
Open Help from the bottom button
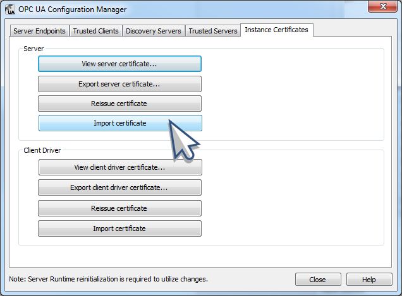[369, 280]
